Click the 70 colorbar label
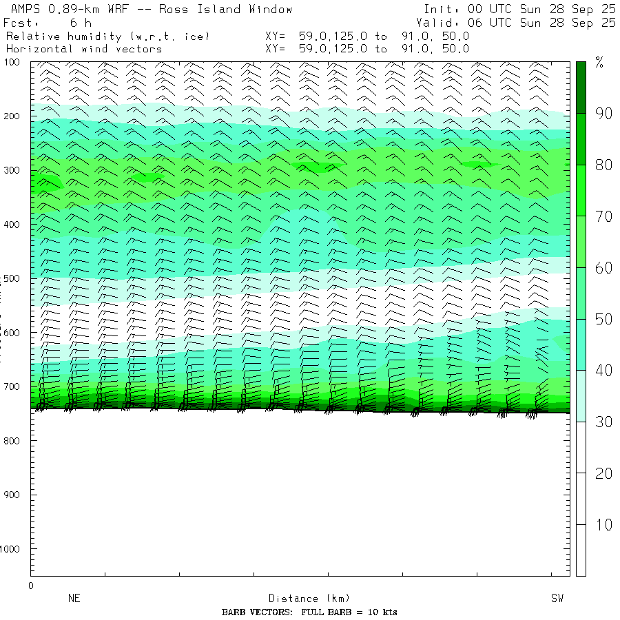620x620 pixels. click(603, 217)
